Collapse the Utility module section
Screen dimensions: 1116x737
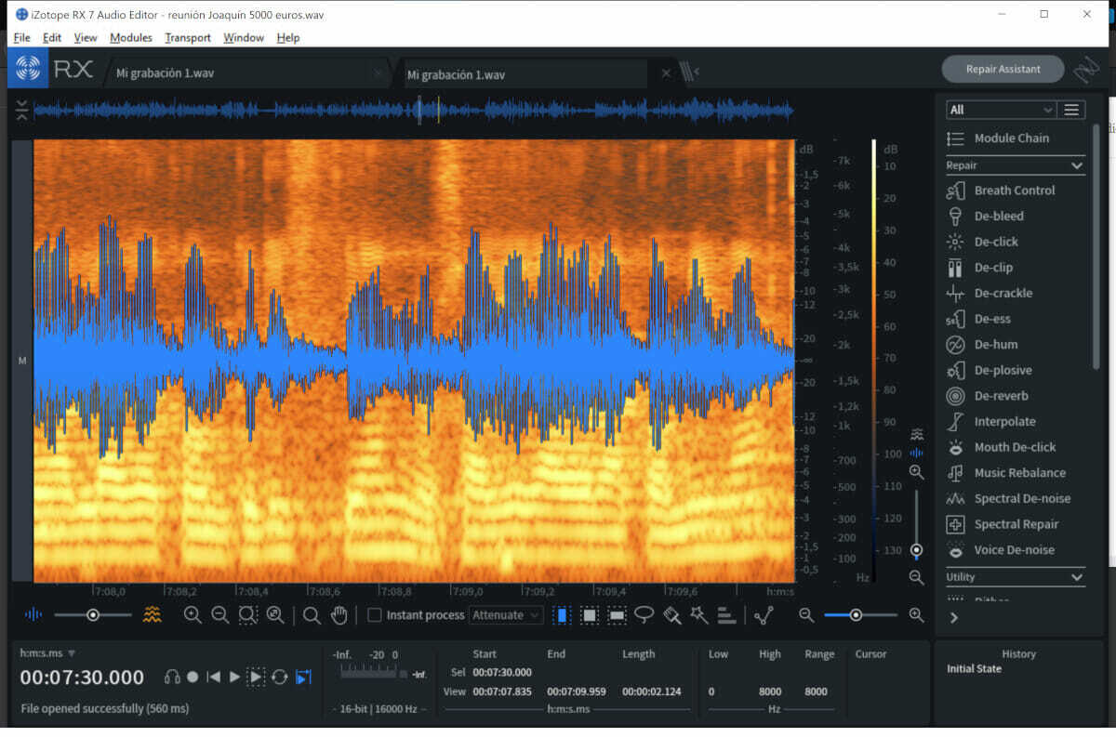pyautogui.click(x=1077, y=578)
